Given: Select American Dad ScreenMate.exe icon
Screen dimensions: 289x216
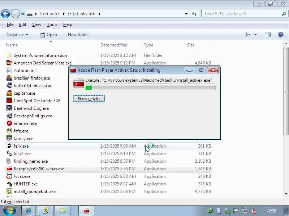Looking at the screenshot, I should tap(9, 63).
